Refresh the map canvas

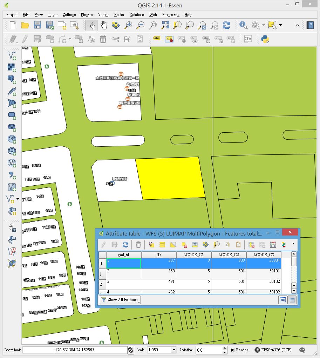226,25
